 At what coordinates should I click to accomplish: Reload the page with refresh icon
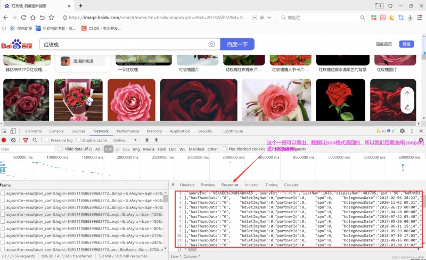(x=23, y=18)
